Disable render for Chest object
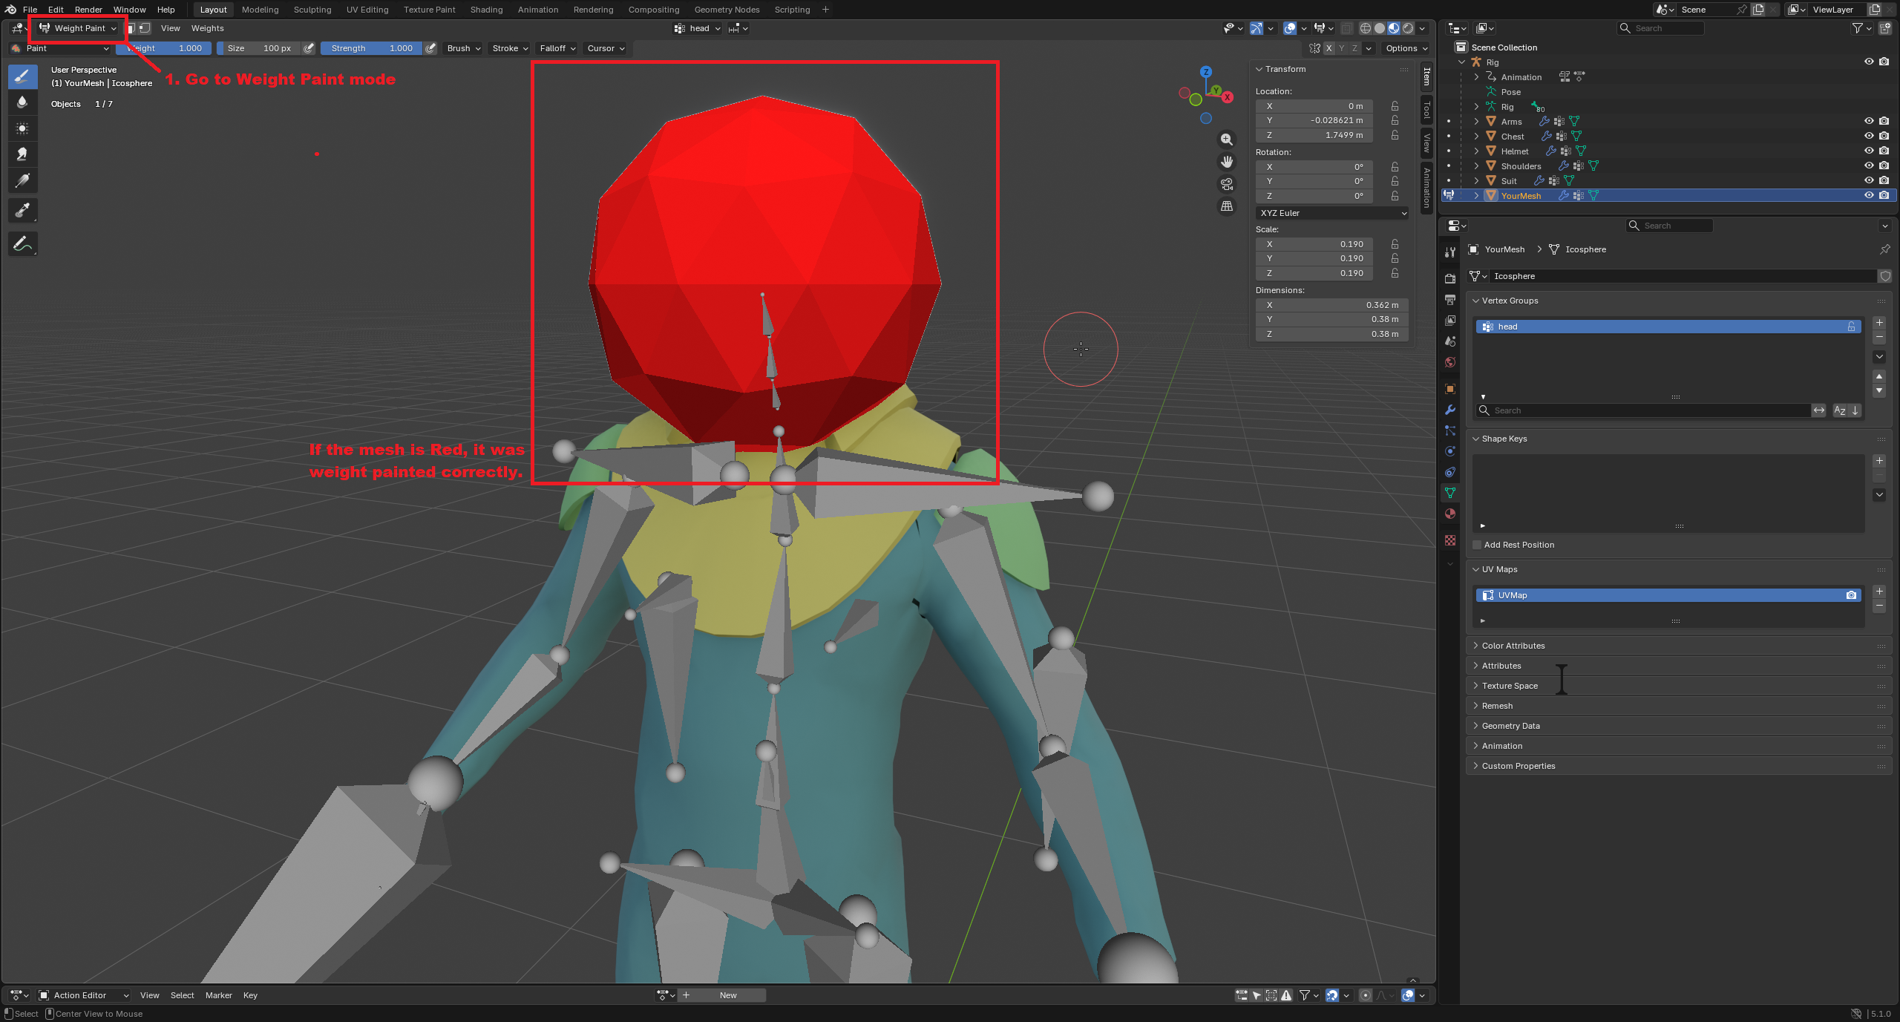The width and height of the screenshot is (1900, 1022). click(x=1884, y=136)
